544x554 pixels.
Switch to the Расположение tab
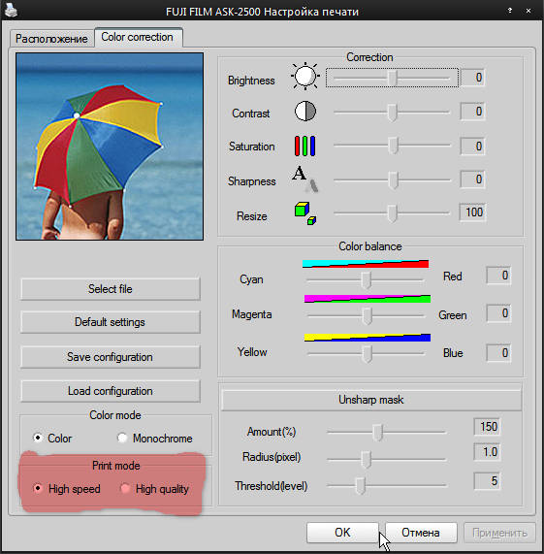[51, 39]
